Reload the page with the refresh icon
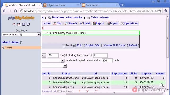 click(16, 11)
